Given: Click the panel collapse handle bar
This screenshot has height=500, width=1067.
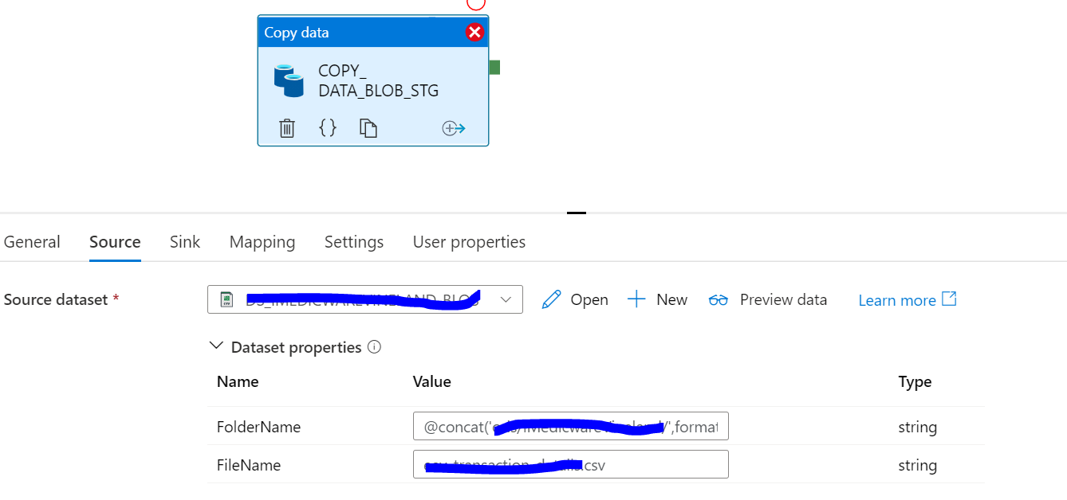Looking at the screenshot, I should [x=577, y=213].
